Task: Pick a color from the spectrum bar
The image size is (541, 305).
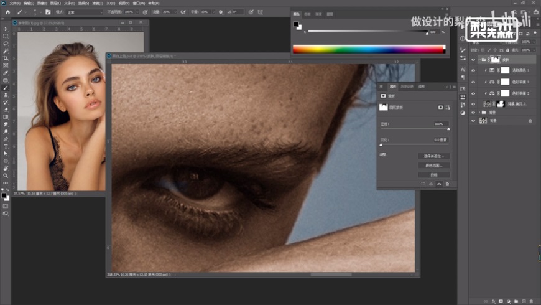Action: coord(368,49)
